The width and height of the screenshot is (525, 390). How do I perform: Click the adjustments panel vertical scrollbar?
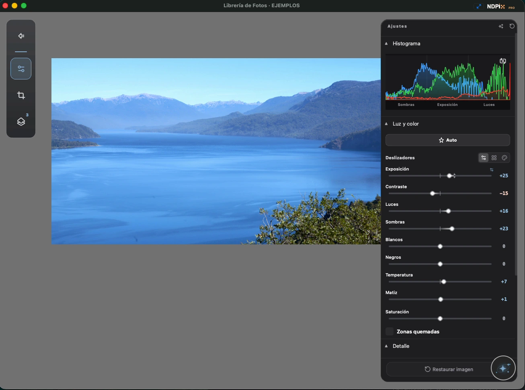[x=516, y=154]
